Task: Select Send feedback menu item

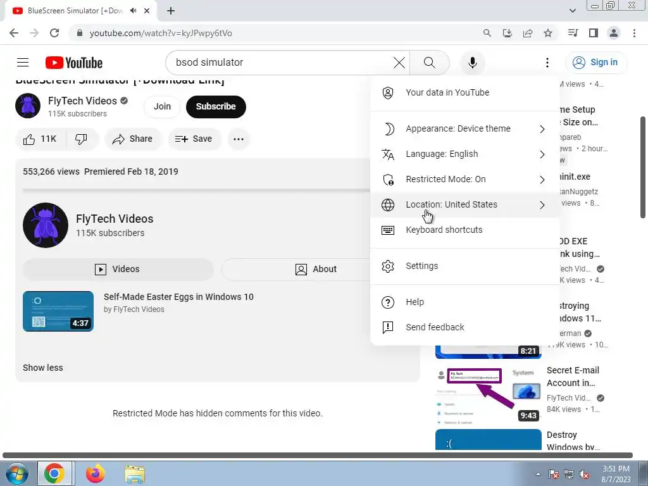Action: [x=464, y=327]
